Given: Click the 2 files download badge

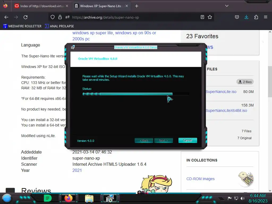Looking at the screenshot, I should click(x=245, y=82).
